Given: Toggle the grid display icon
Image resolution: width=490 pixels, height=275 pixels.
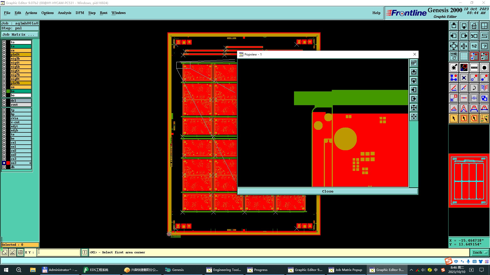Looking at the screenshot, I should pos(464,56).
